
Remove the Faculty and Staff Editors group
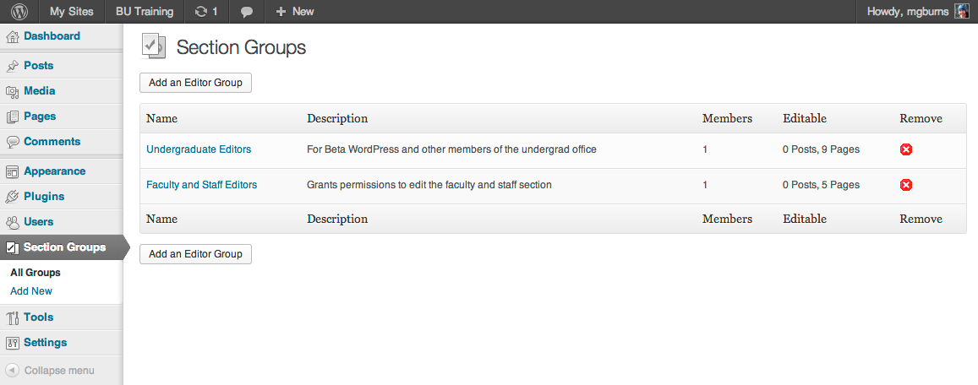click(x=906, y=185)
